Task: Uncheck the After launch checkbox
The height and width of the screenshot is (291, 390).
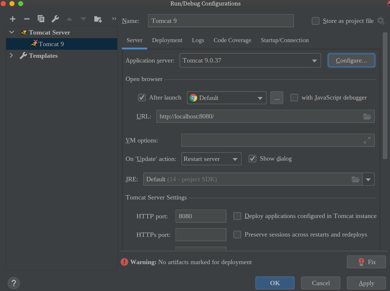Action: [142, 97]
